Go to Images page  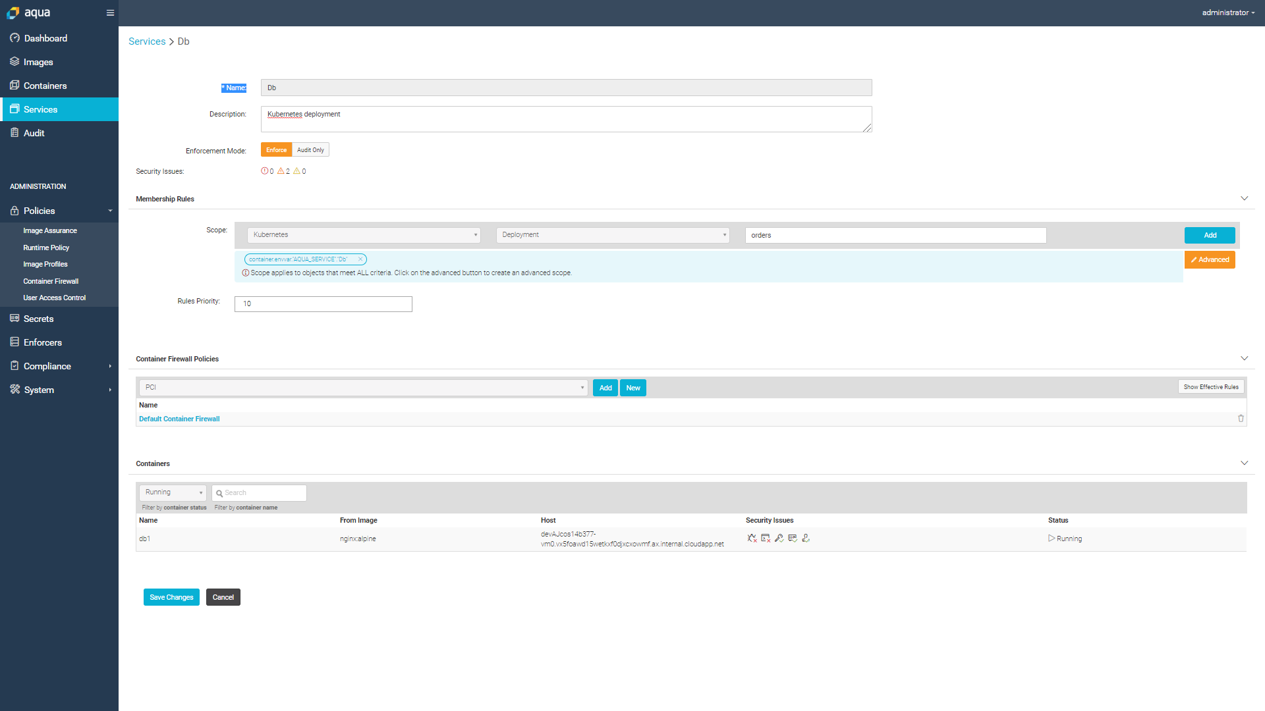coord(38,62)
